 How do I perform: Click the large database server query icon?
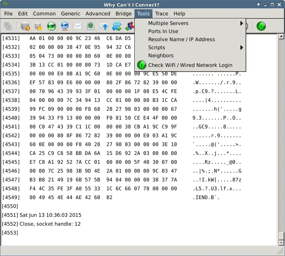click(x=25, y=26)
